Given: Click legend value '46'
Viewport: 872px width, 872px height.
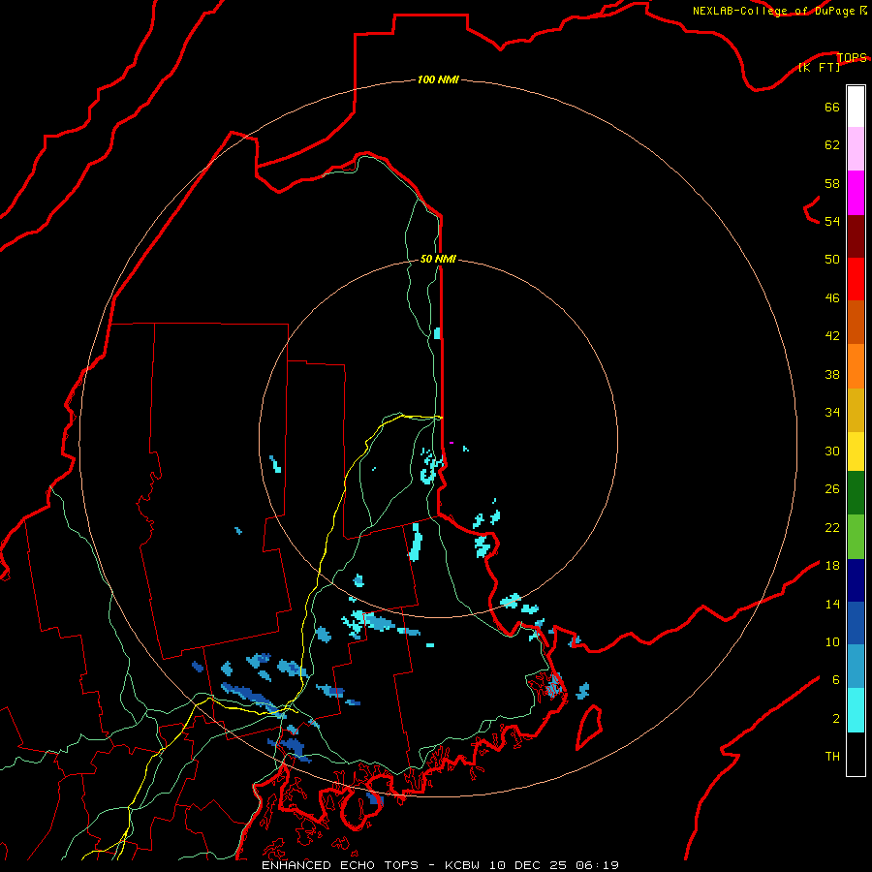Looking at the screenshot, I should (x=832, y=298).
